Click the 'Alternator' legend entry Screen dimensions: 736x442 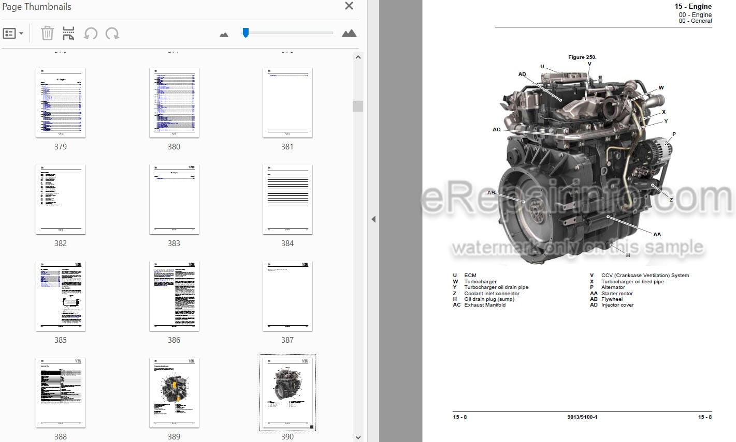(x=613, y=287)
